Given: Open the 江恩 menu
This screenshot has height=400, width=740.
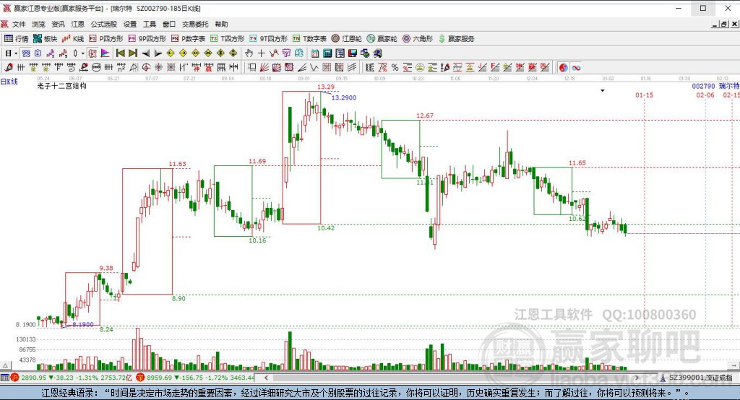Looking at the screenshot, I should pyautogui.click(x=78, y=24).
